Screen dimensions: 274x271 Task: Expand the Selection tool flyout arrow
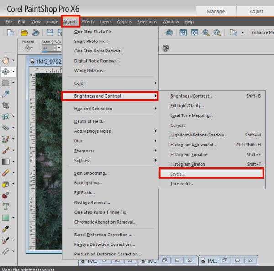[13, 83]
